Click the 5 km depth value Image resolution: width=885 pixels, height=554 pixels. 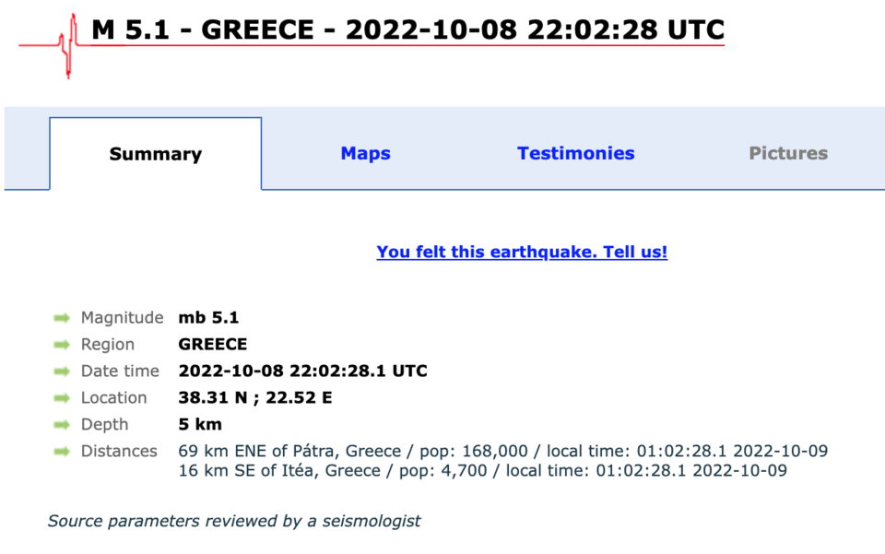(200, 425)
